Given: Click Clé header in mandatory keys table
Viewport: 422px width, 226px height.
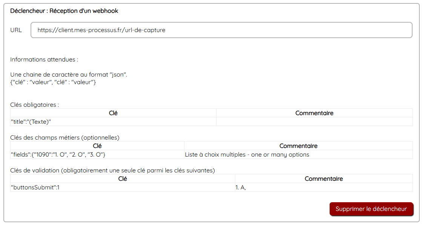Looking at the screenshot, I should point(113,113).
